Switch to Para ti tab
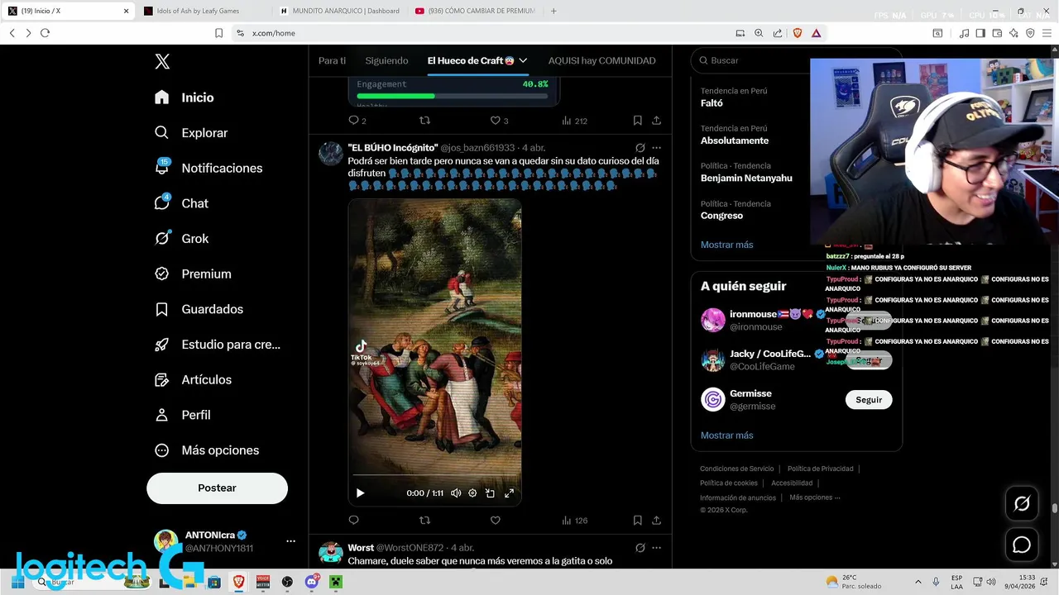 (x=332, y=60)
